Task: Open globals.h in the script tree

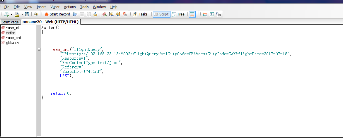Action: [13, 43]
